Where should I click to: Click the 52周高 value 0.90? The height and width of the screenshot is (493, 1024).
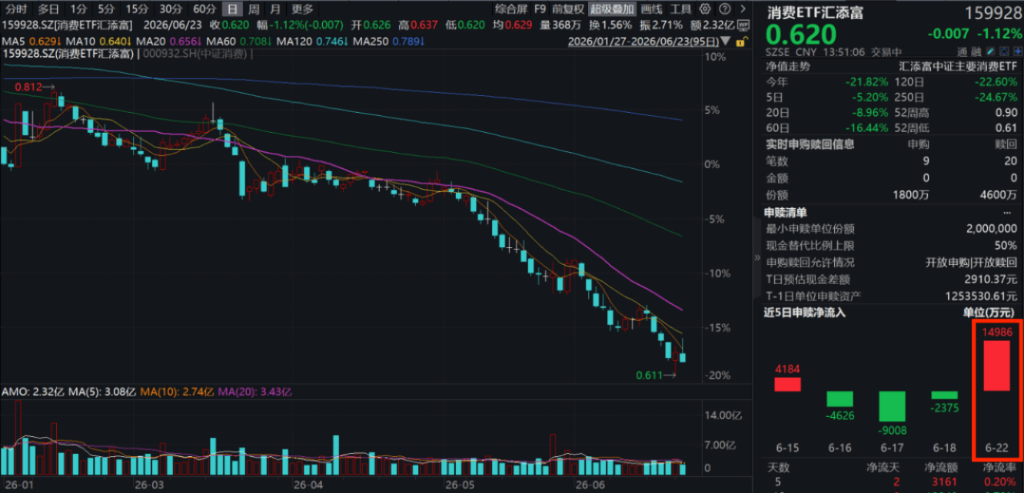(x=1007, y=112)
